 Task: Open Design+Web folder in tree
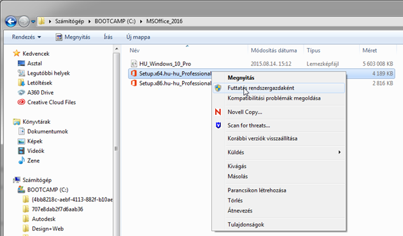[x=48, y=228]
